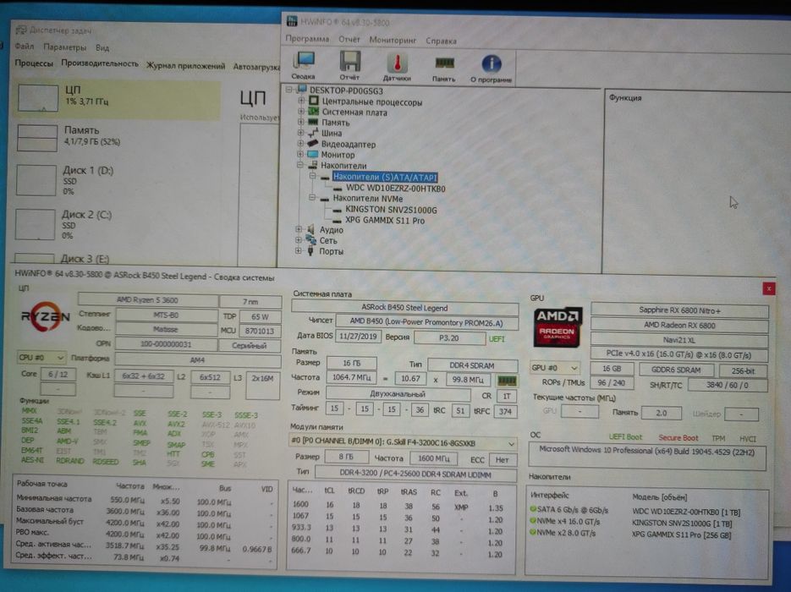791x592 pixels.
Task: Click the green status dot beside SATA 6 Gb/s
Action: click(x=533, y=509)
